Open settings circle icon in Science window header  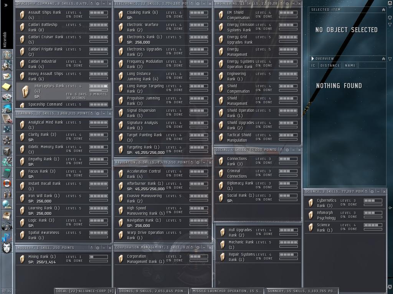pyautogui.click(x=372, y=191)
